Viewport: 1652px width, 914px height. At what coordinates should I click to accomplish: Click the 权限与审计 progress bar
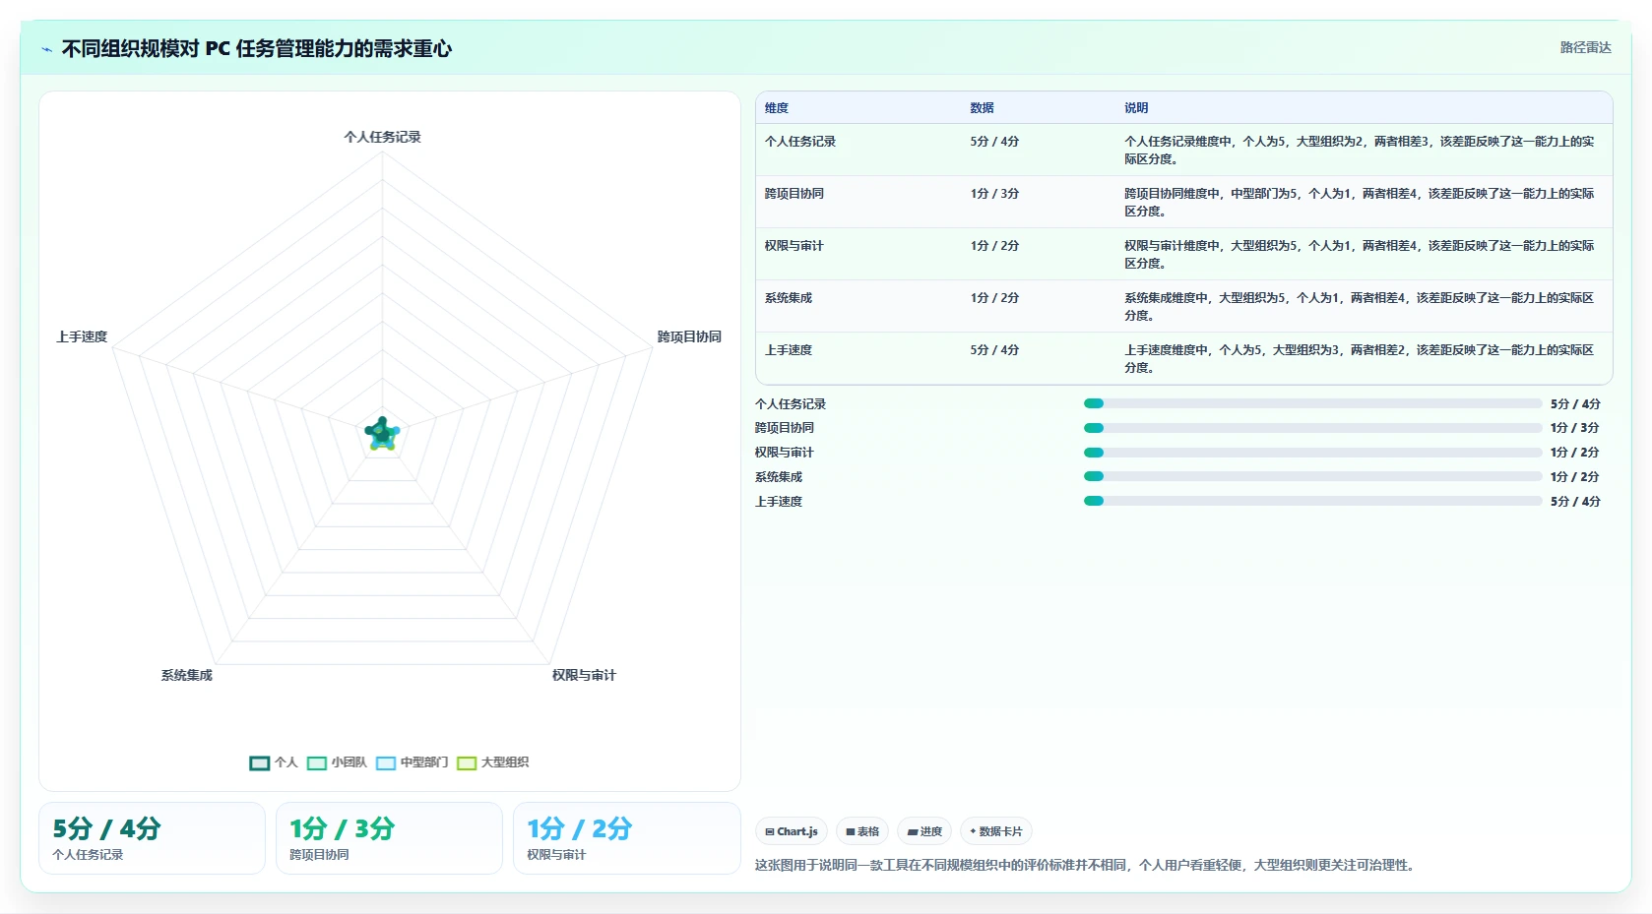(x=1312, y=453)
